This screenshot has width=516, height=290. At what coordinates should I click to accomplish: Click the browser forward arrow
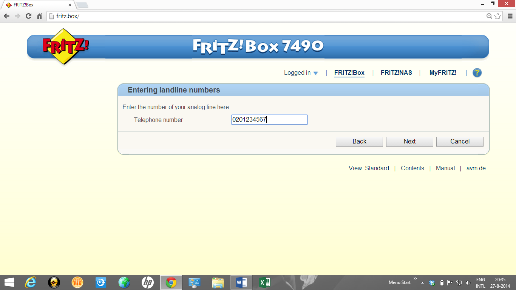pos(17,16)
